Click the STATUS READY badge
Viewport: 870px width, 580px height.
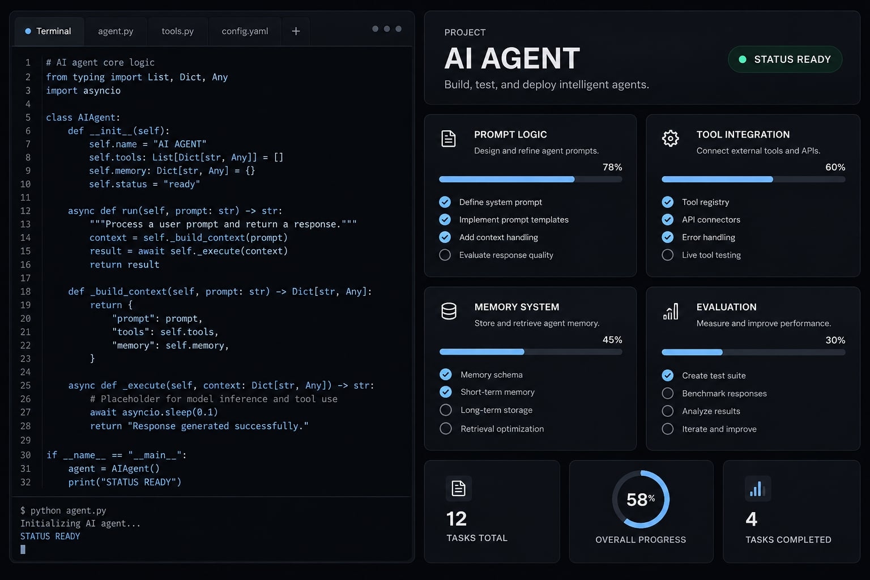click(785, 59)
